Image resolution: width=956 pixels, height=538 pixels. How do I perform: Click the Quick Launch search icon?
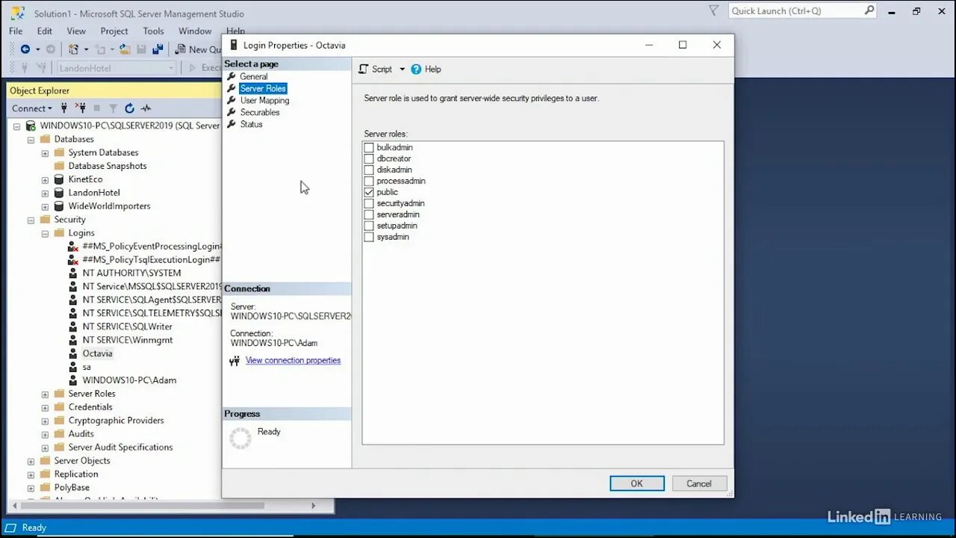[x=869, y=10]
